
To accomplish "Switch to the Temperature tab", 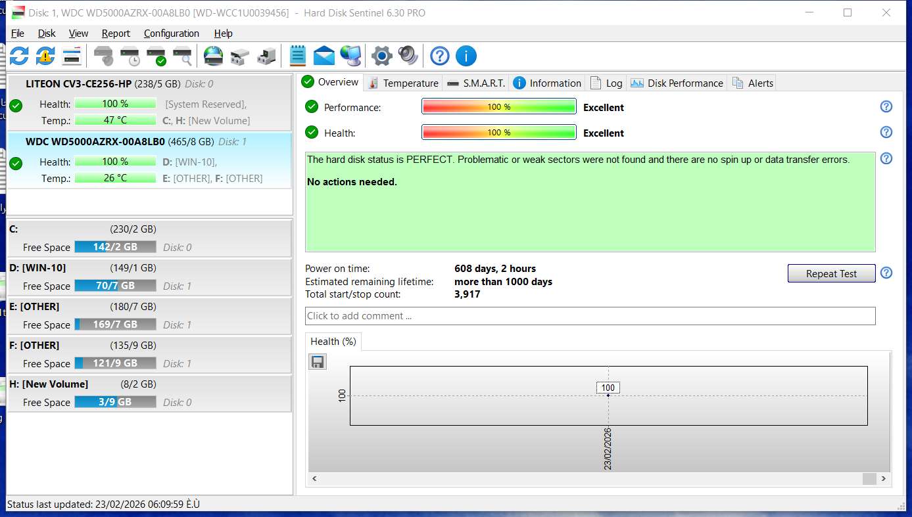I will pos(404,83).
